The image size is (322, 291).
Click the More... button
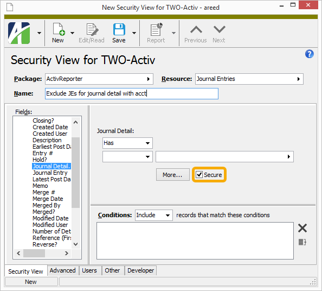pos(172,175)
